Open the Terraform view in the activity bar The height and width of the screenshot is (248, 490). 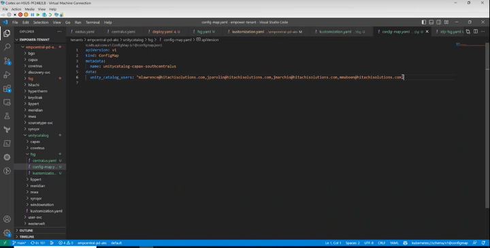point(7,129)
